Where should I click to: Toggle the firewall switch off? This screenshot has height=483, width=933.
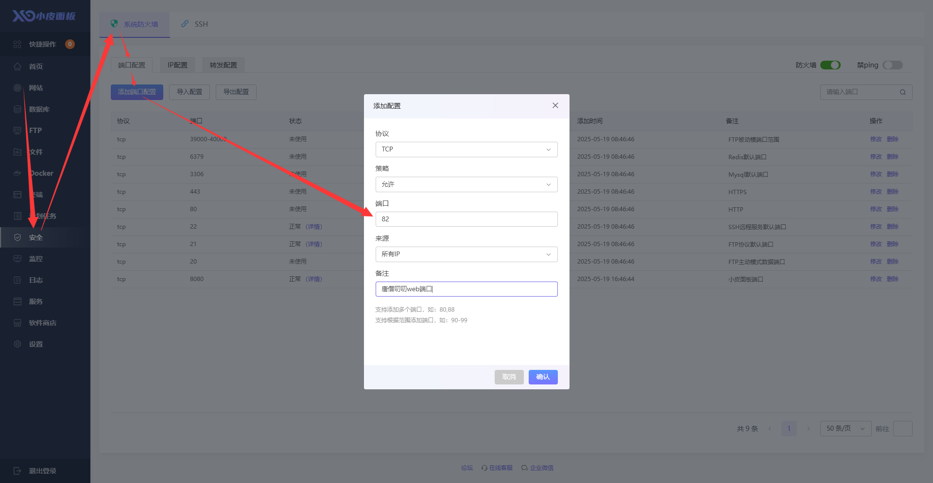pos(830,65)
